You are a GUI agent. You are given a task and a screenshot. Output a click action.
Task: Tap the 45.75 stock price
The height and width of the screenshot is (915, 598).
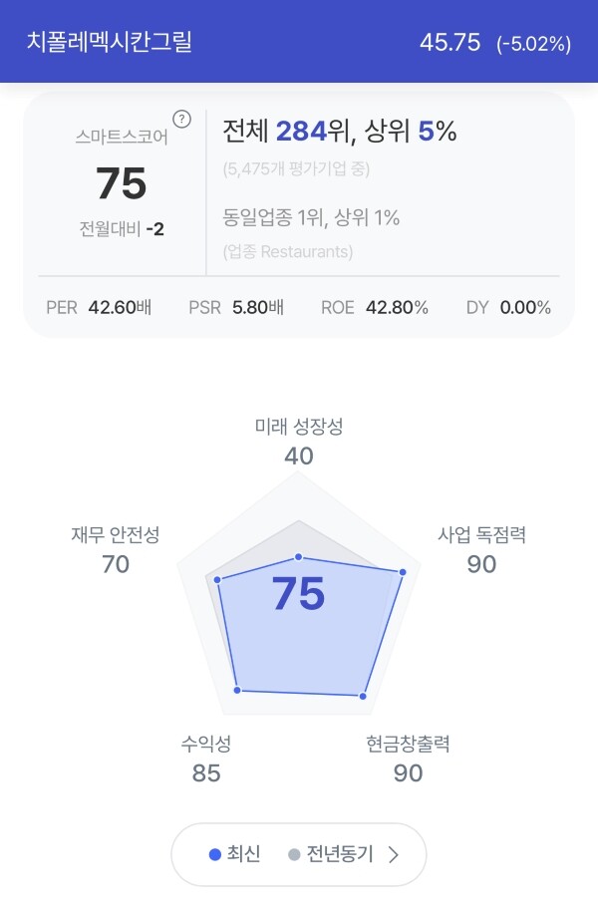point(449,43)
